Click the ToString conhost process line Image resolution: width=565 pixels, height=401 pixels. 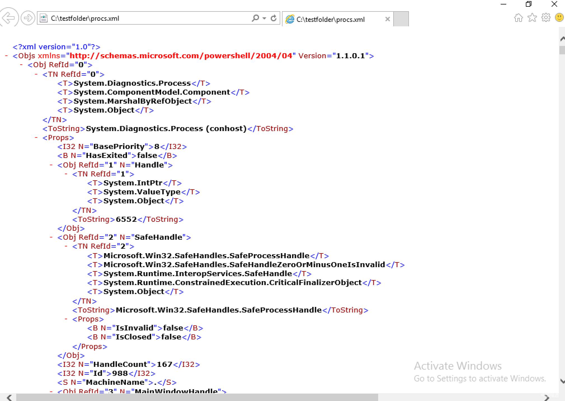tap(168, 129)
